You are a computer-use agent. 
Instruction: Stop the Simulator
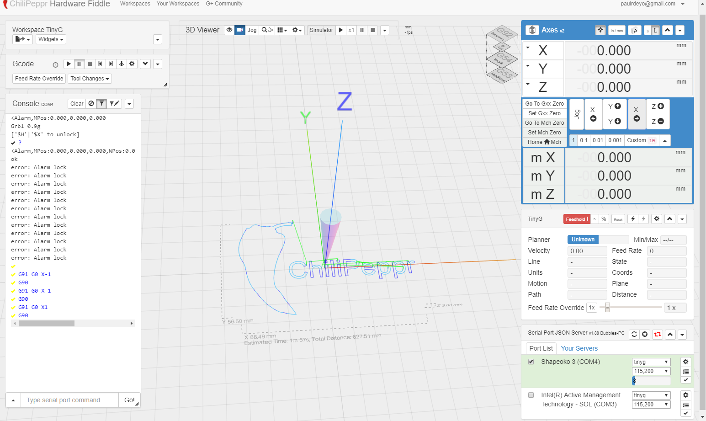click(x=373, y=30)
